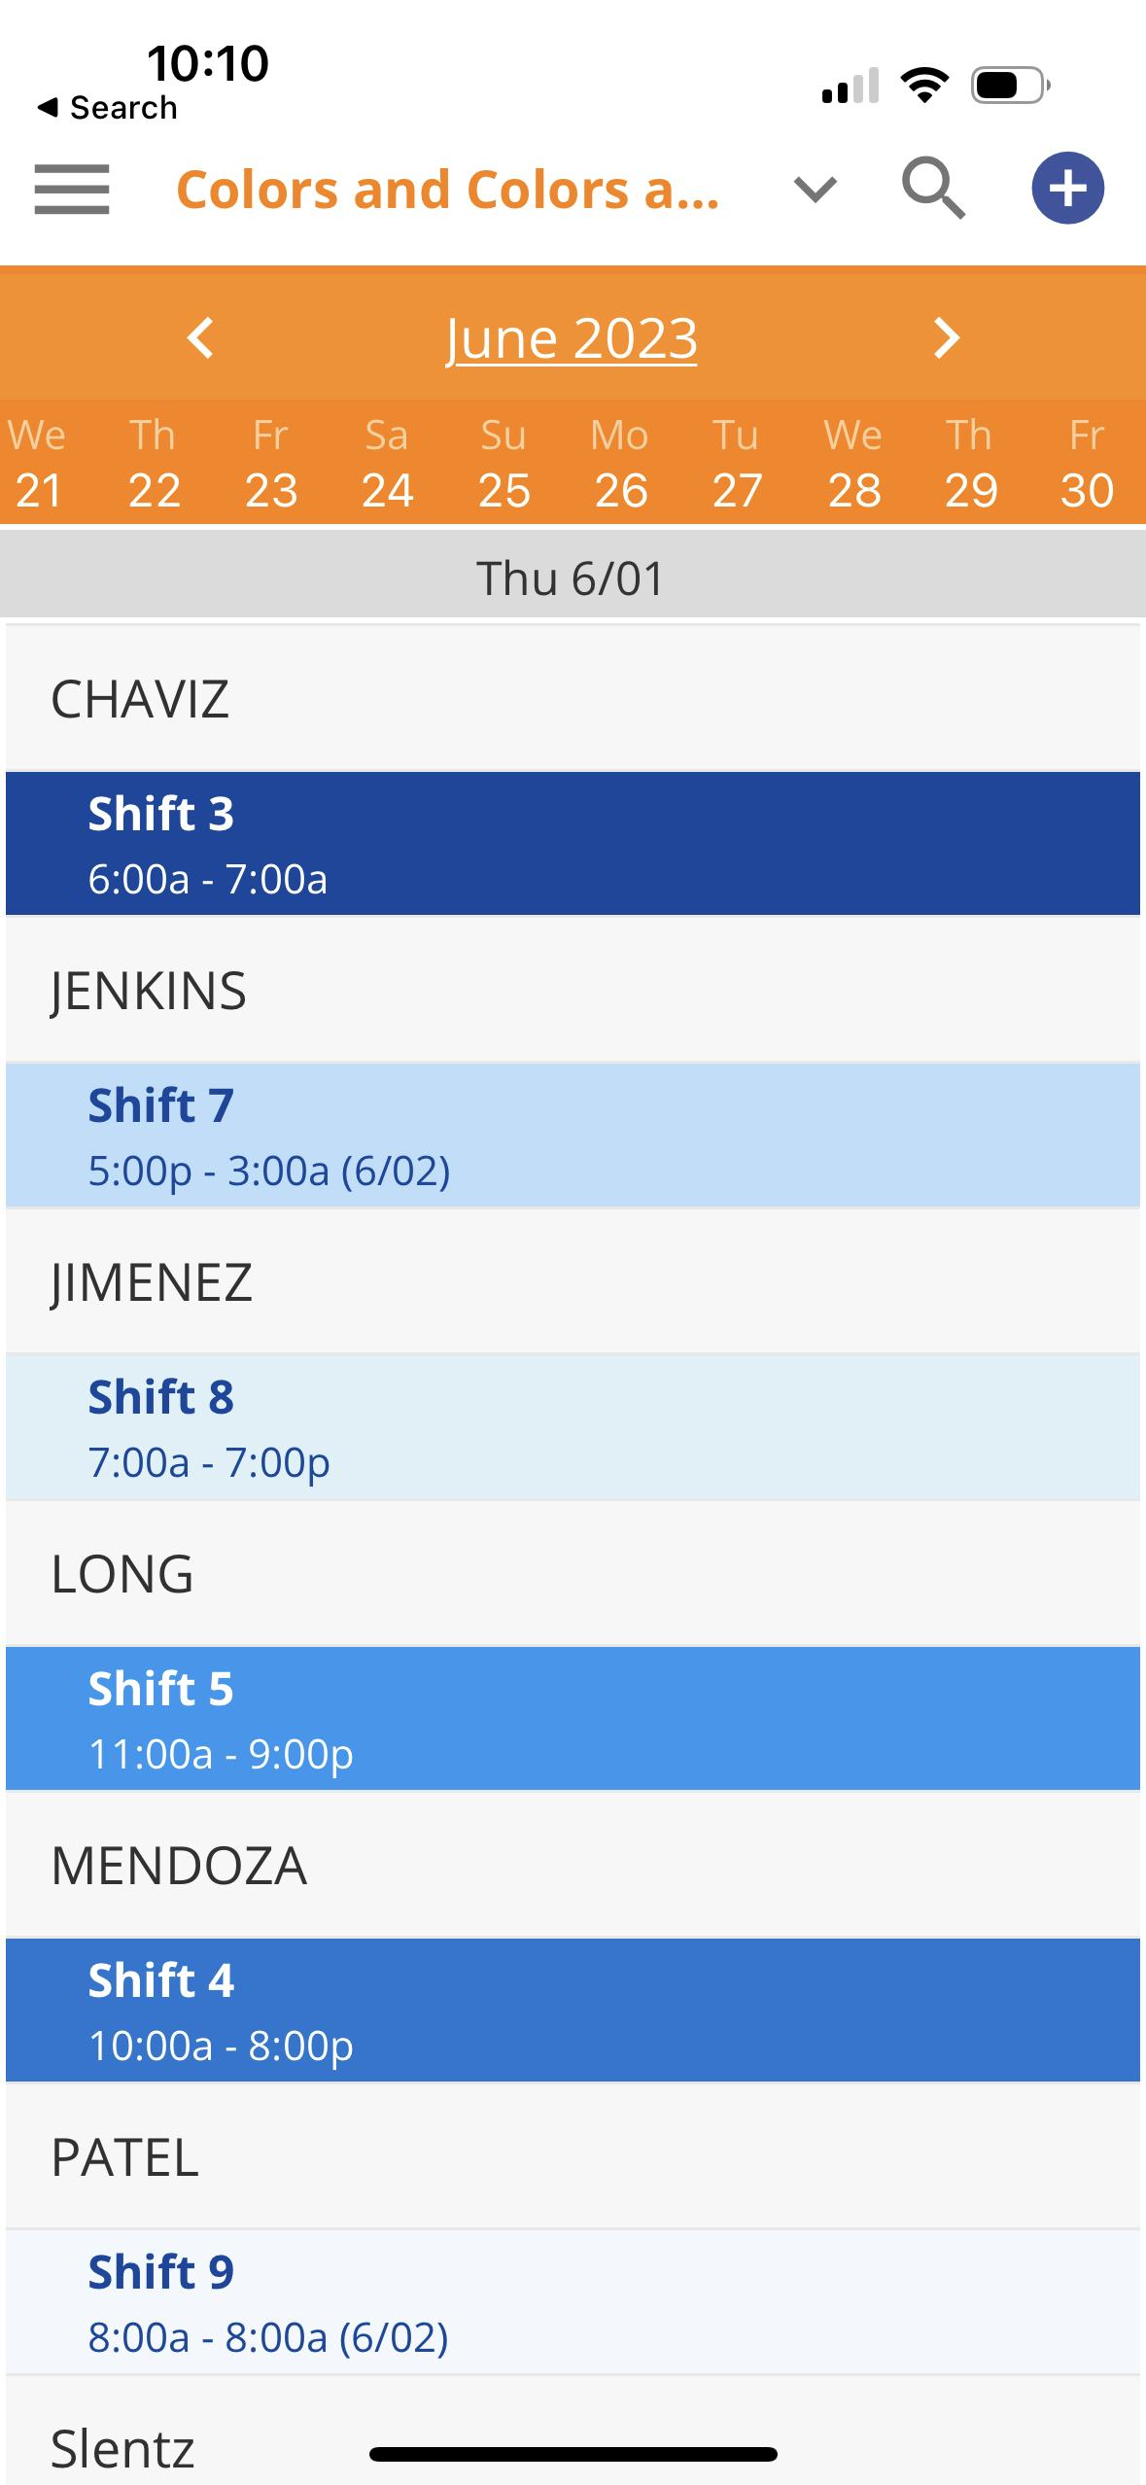
Task: Tap the Thu 6/01 date header
Action: tap(572, 578)
